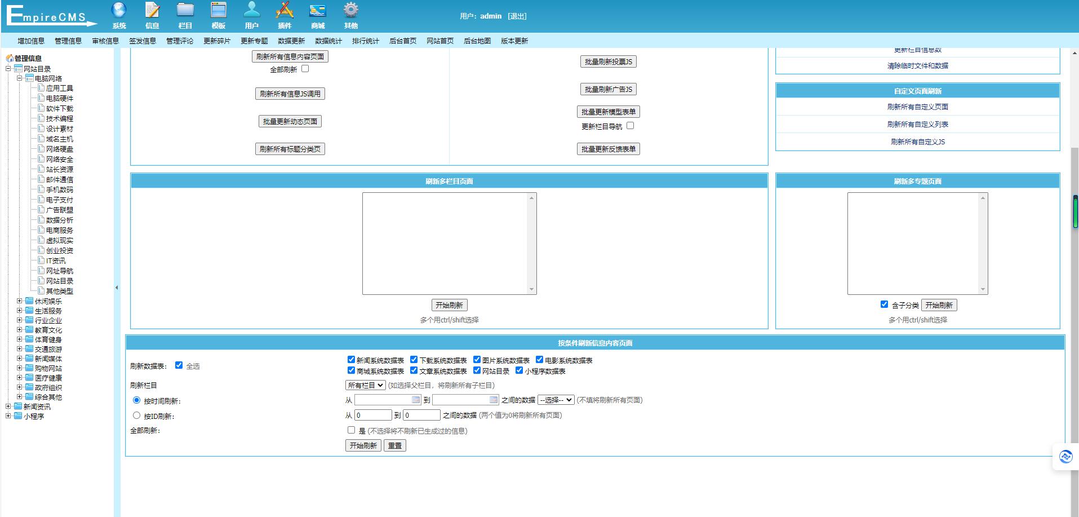The image size is (1079, 517).
Task: Open the 栏目 management icon
Action: [186, 14]
